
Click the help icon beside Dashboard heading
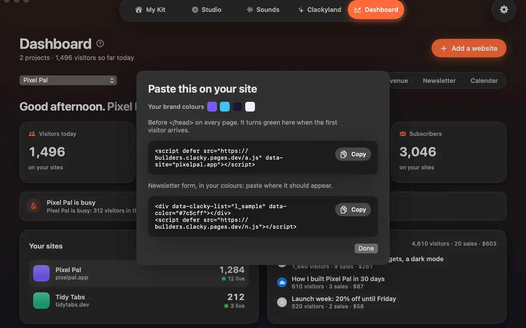tap(100, 43)
